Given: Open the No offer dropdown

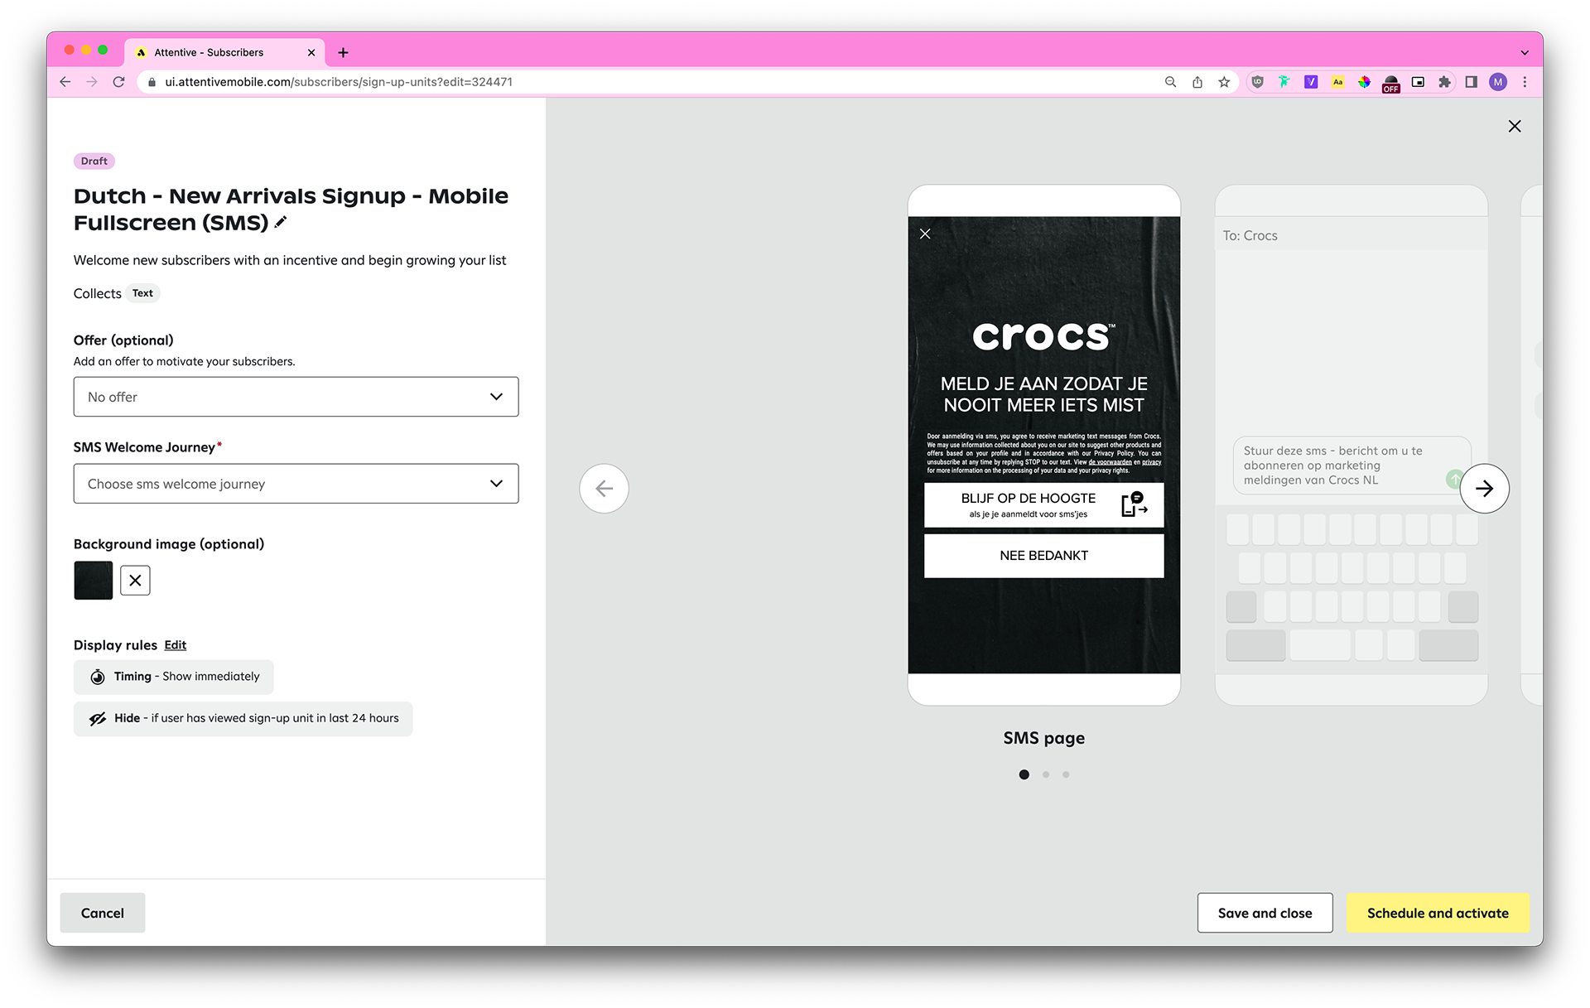Looking at the screenshot, I should click(296, 397).
